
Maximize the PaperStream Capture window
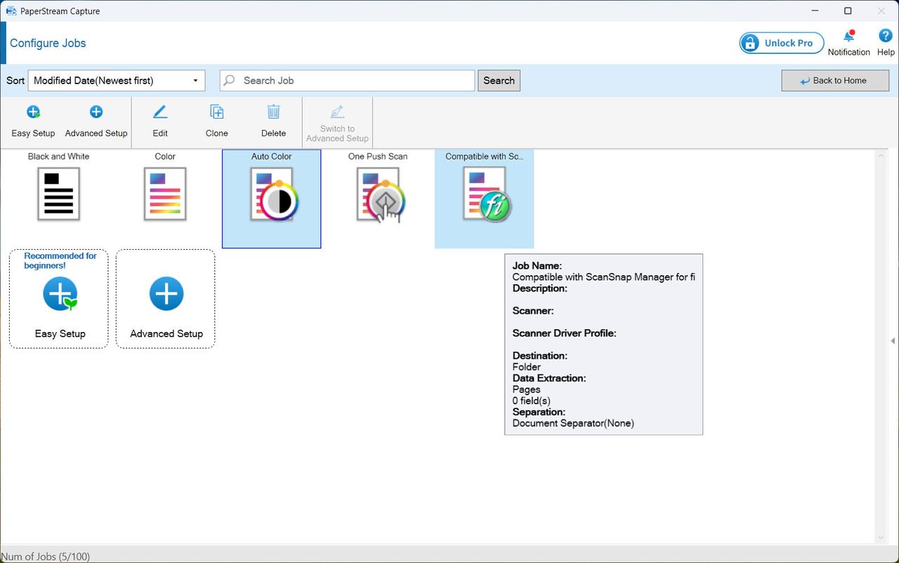click(848, 11)
